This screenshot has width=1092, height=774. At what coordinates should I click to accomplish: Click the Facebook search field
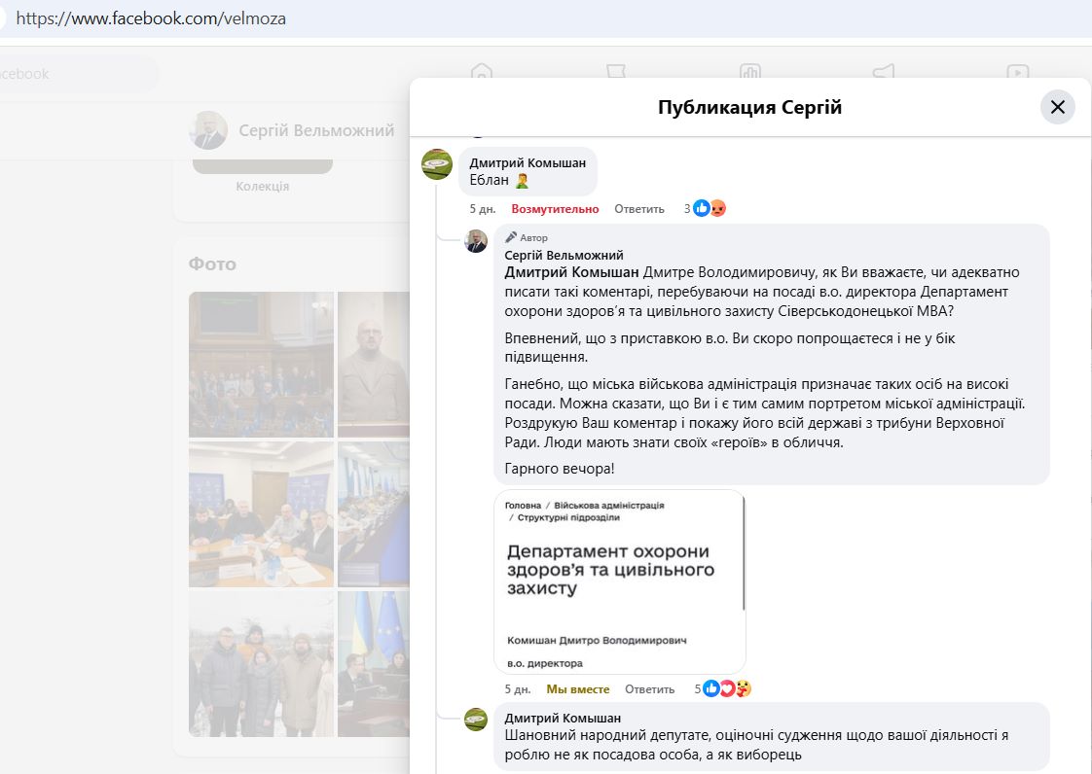pos(78,74)
